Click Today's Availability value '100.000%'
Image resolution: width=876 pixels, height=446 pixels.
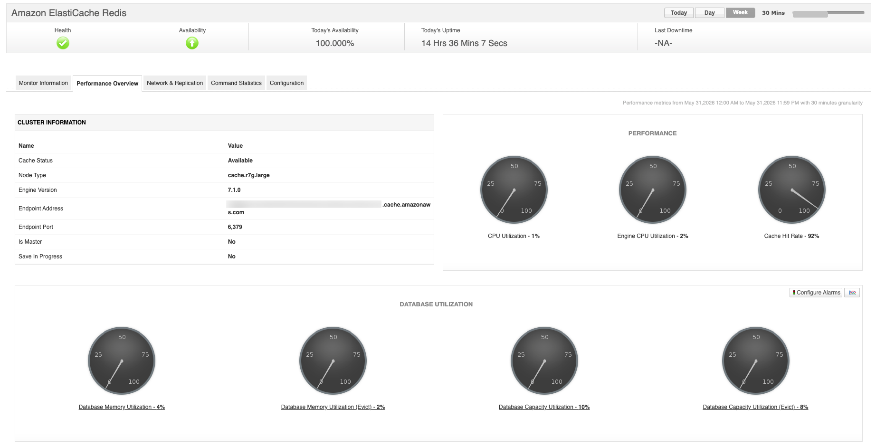tap(335, 43)
